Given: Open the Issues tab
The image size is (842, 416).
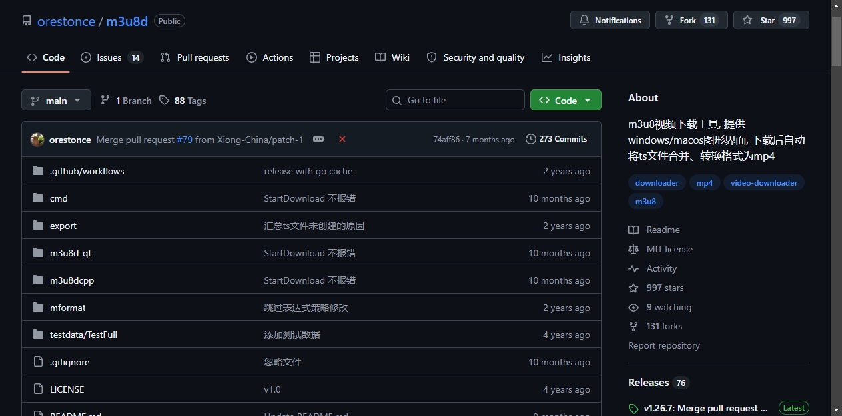Looking at the screenshot, I should (x=111, y=57).
